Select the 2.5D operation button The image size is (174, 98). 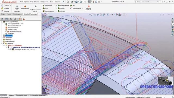click(x=45, y=8)
